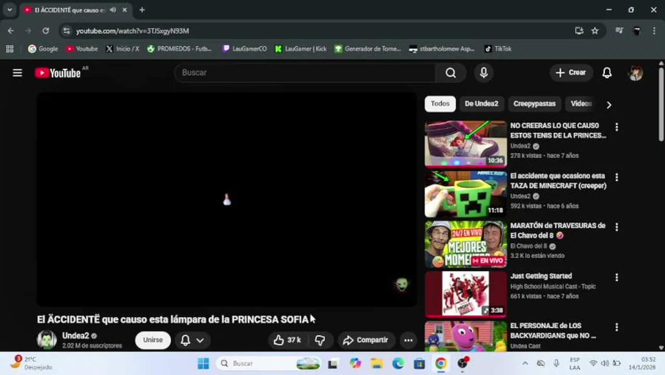Show hidden system tray icons

(525, 364)
